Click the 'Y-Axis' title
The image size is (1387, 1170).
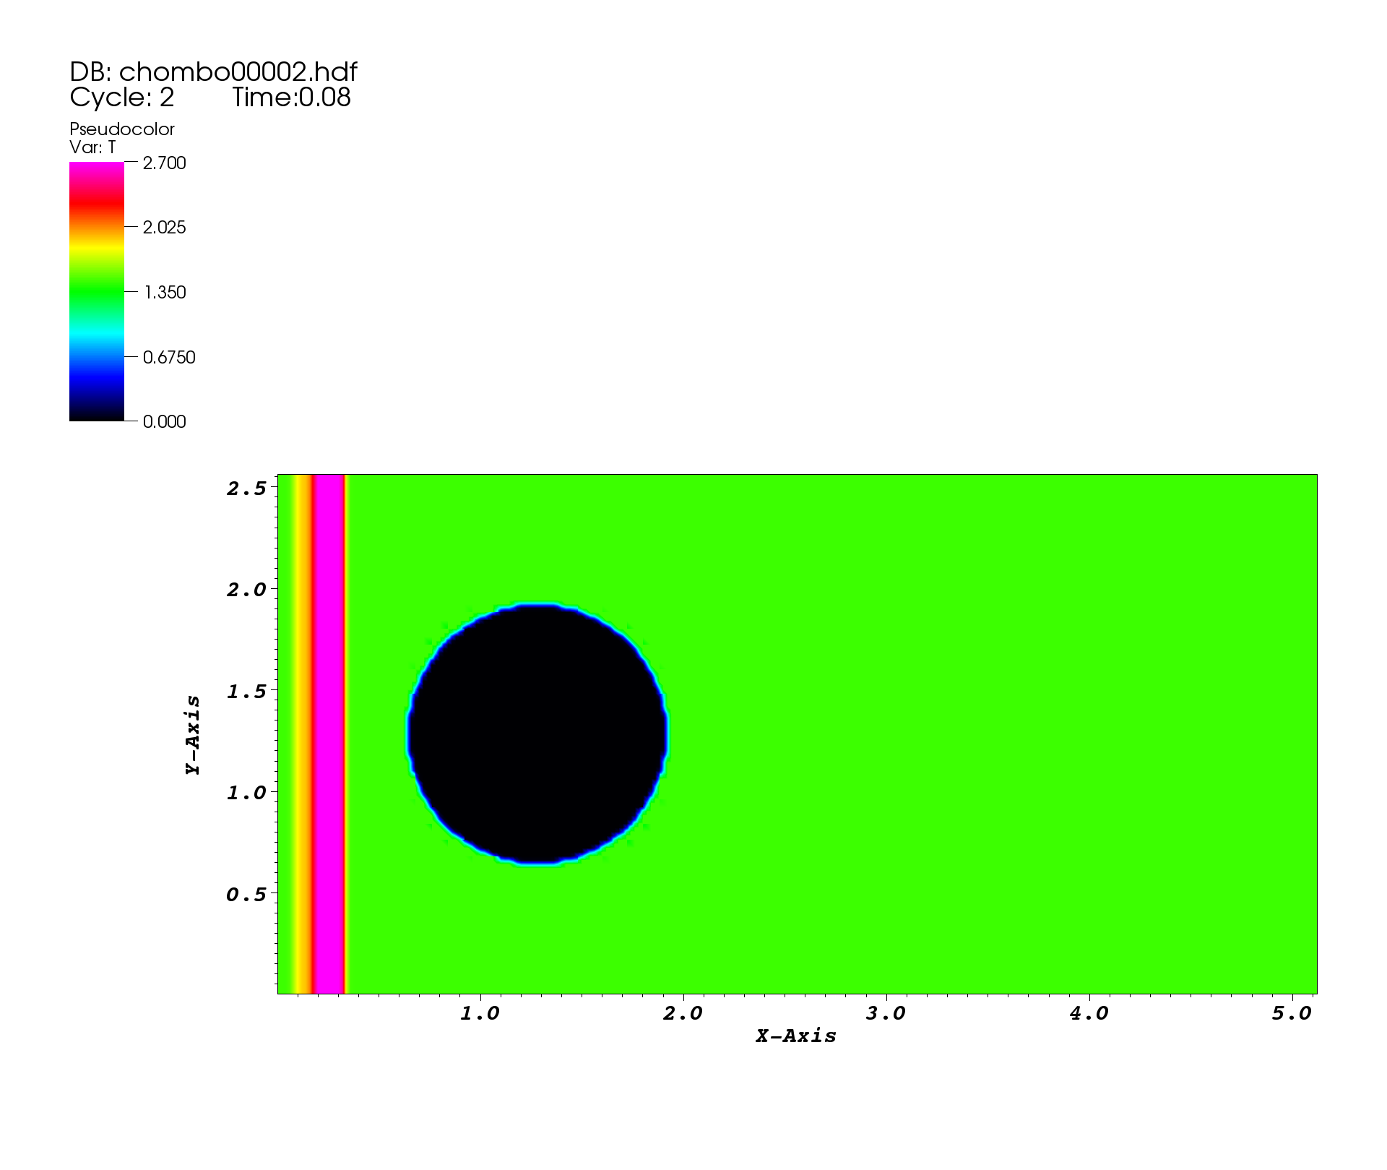tap(193, 735)
